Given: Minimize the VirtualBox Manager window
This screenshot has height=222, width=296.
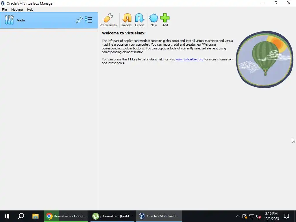Looking at the screenshot, I should [262, 3].
